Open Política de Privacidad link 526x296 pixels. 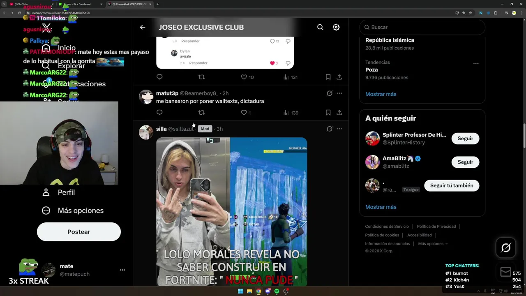coord(436,227)
